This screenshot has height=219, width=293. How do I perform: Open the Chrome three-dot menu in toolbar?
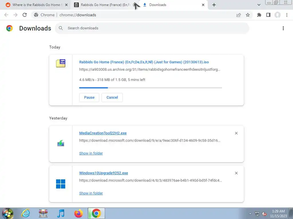pyautogui.click(x=287, y=15)
